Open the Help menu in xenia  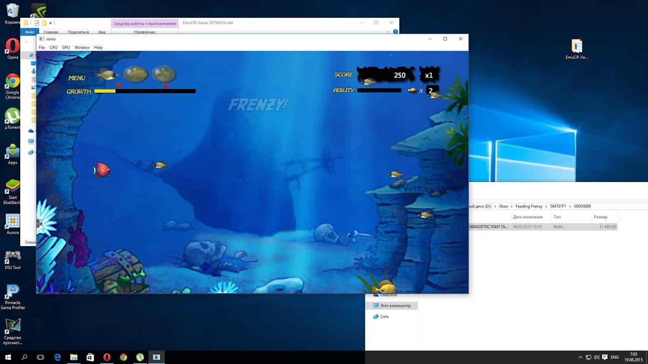tap(98, 48)
